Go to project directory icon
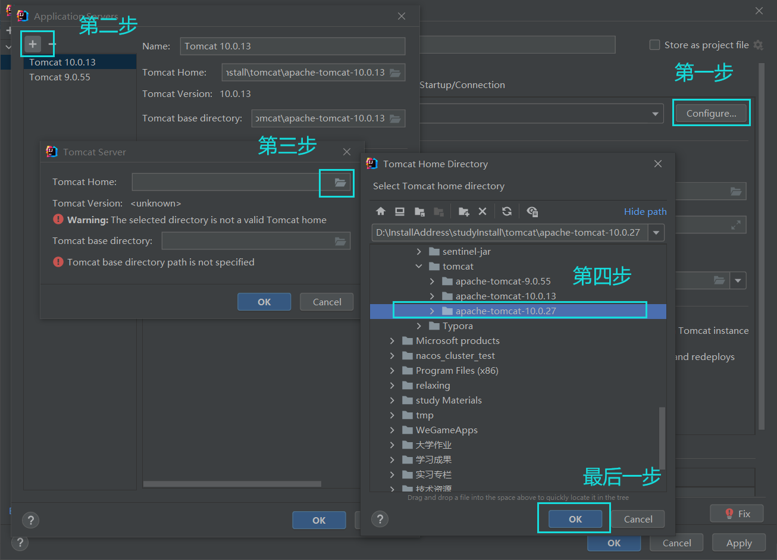This screenshot has width=777, height=560. pyautogui.click(x=419, y=211)
